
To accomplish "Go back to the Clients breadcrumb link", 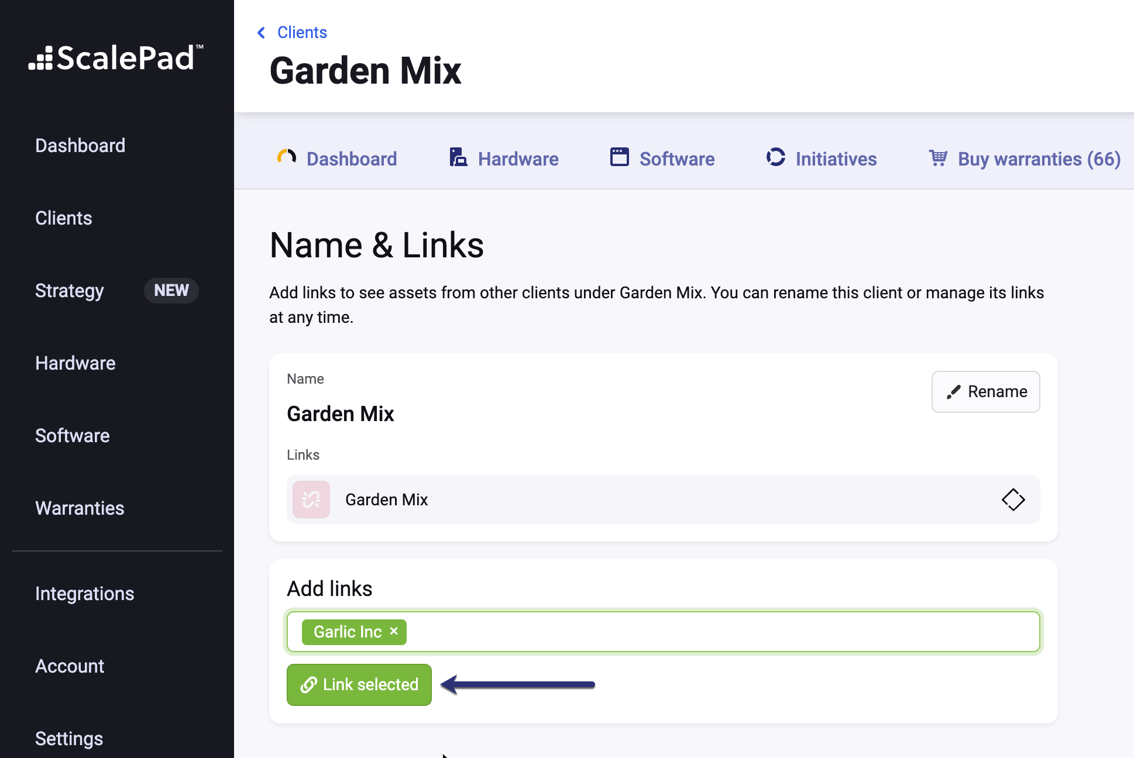I will [x=302, y=32].
